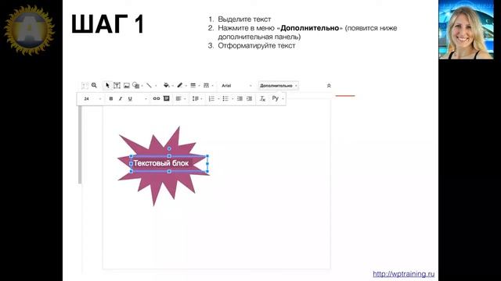501x281 pixels.
Task: Add a comment with the comment icon
Action: pyautogui.click(x=166, y=98)
